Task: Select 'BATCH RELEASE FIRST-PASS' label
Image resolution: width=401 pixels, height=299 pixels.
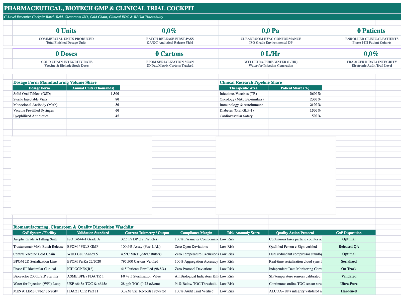Action: coord(170,39)
